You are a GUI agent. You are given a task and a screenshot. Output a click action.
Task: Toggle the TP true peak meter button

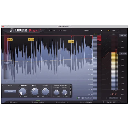[79, 98]
